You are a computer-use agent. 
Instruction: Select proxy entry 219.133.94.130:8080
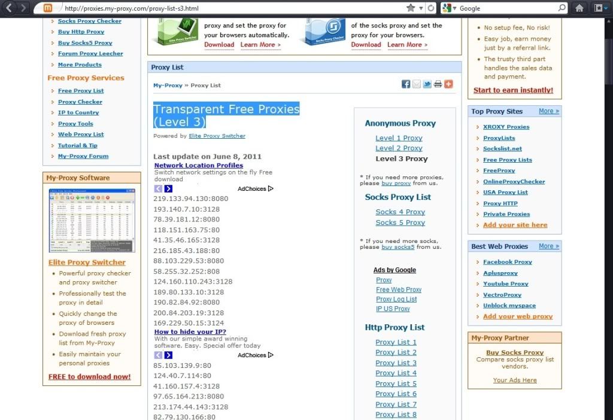(x=191, y=199)
